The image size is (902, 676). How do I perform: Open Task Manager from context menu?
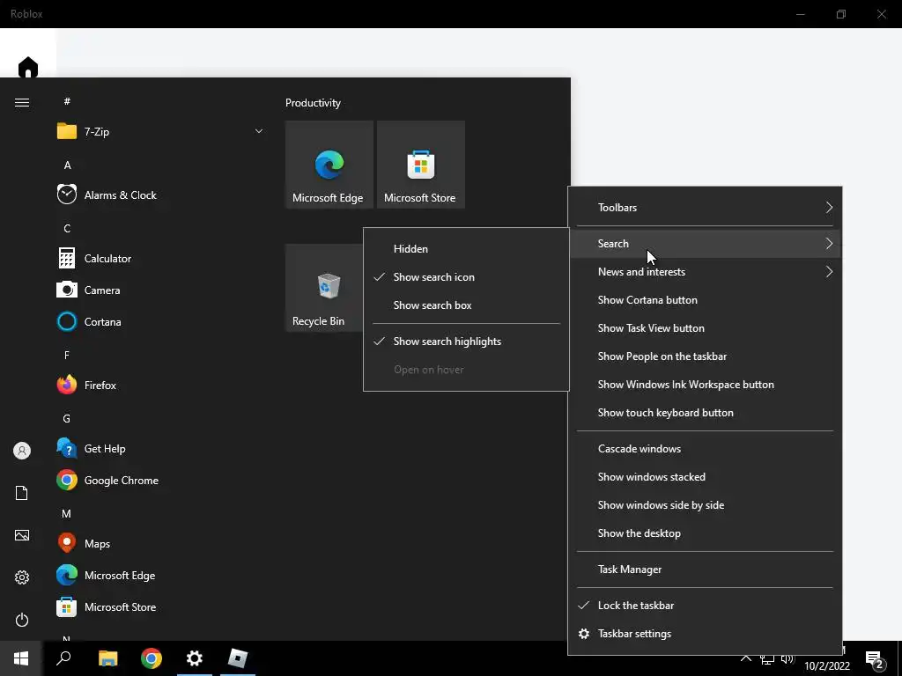coord(705,569)
